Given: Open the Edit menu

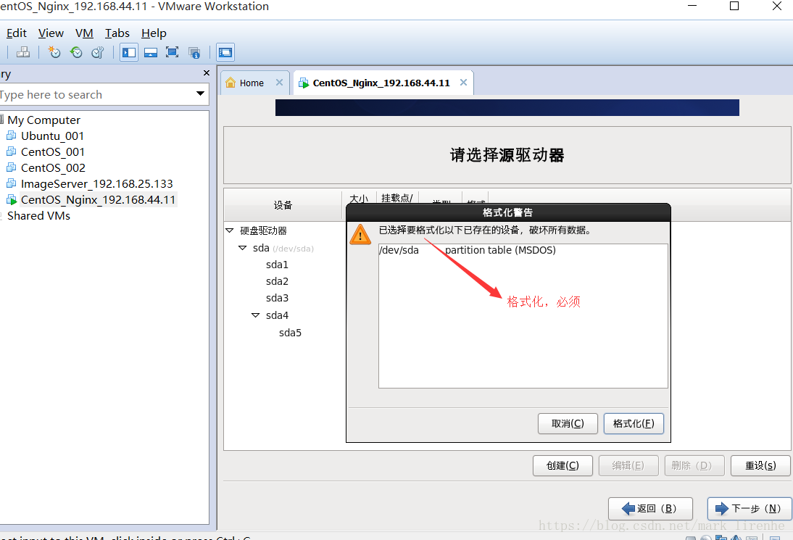Looking at the screenshot, I should (x=16, y=33).
